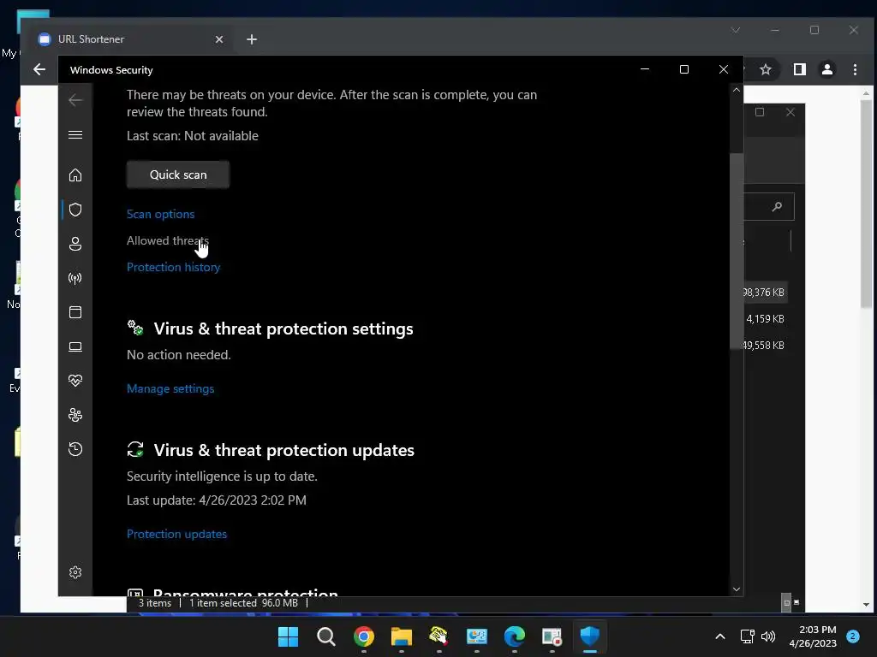877x657 pixels.
Task: Open a new browser tab
Action: [x=252, y=39]
